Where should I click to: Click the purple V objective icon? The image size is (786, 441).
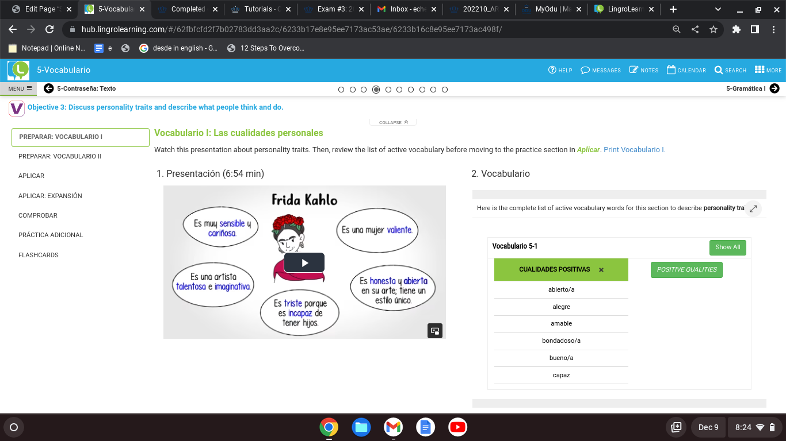(17, 108)
